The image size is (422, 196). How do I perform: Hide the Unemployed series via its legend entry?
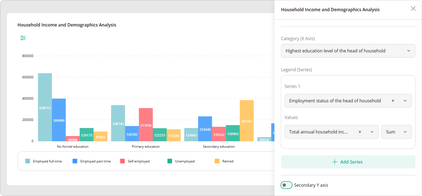(x=184, y=161)
